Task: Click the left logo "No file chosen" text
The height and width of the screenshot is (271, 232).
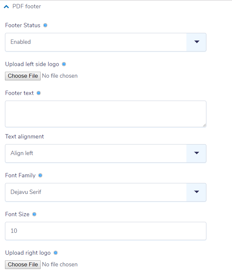Action: (60, 76)
